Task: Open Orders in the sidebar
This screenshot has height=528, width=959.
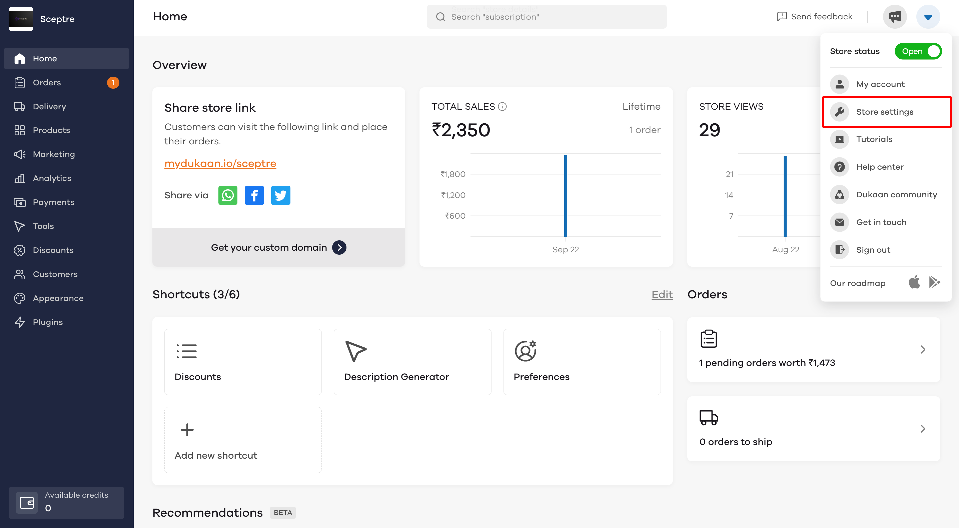Action: 66,82
